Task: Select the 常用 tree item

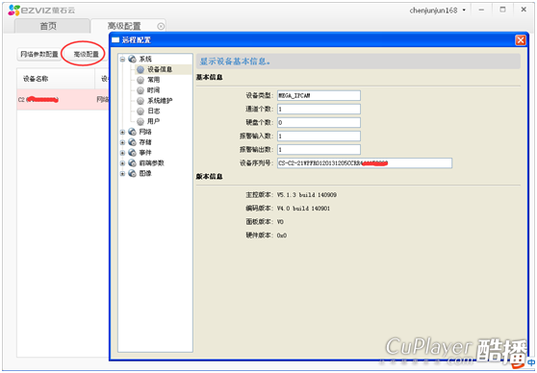Action: coord(153,80)
